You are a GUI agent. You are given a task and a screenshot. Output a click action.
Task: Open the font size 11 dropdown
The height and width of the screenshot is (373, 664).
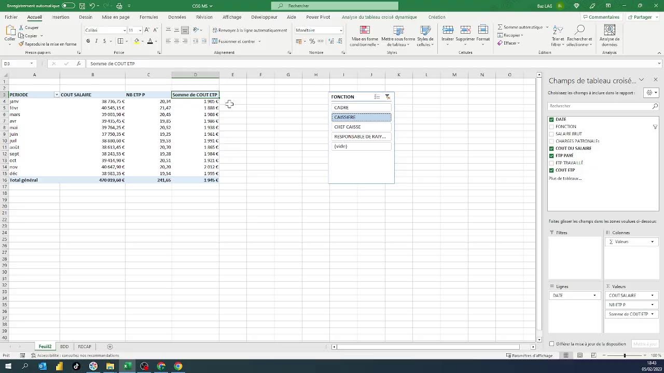click(x=140, y=30)
